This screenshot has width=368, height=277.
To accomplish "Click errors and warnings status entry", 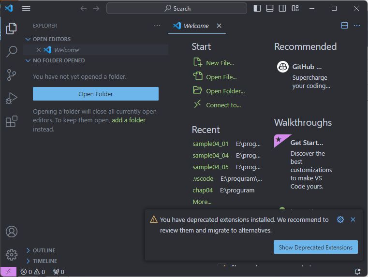I will pos(33,272).
